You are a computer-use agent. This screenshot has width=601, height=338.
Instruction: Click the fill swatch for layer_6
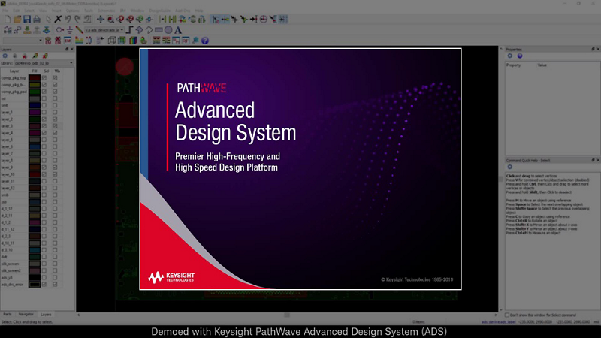(x=35, y=146)
